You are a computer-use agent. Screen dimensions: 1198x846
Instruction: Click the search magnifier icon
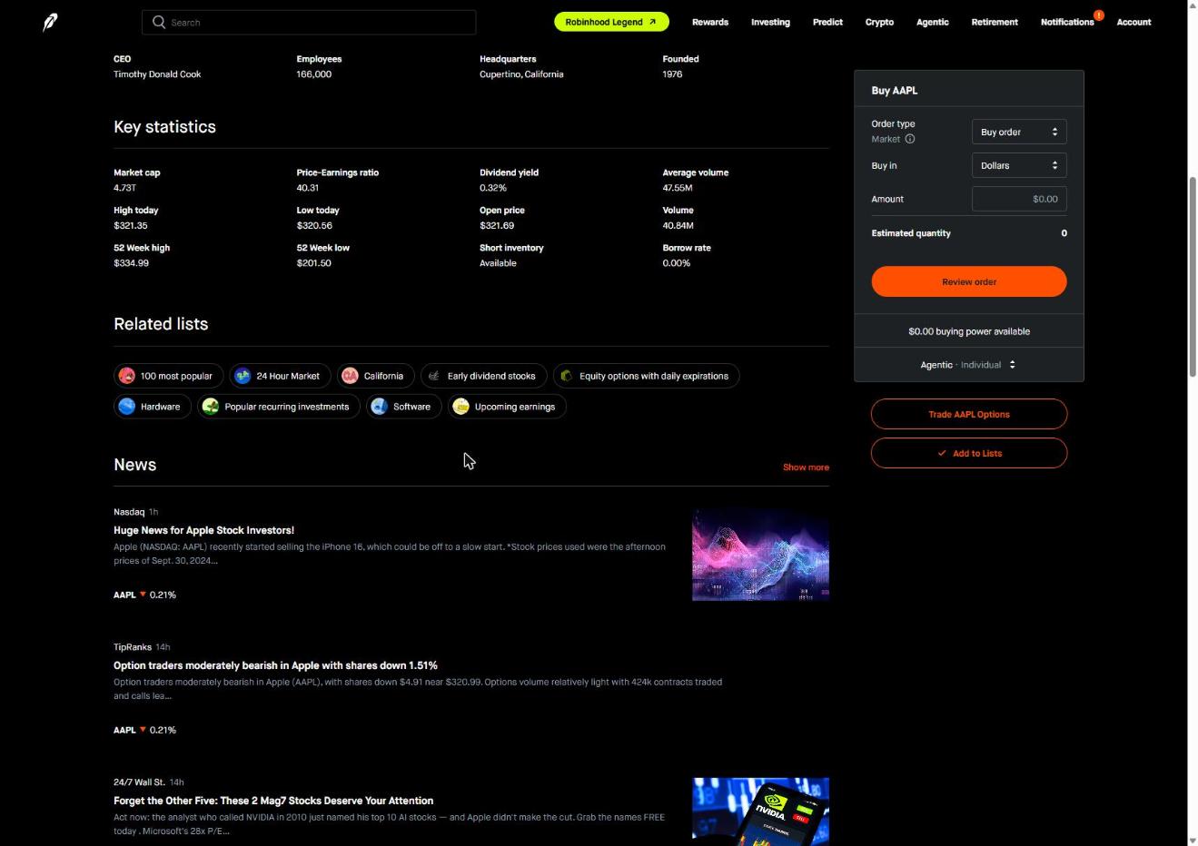pos(159,22)
